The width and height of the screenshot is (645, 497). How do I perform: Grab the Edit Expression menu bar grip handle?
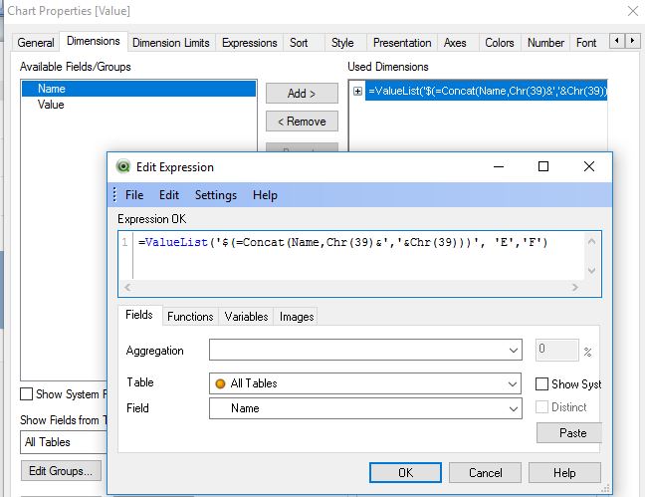click(114, 195)
